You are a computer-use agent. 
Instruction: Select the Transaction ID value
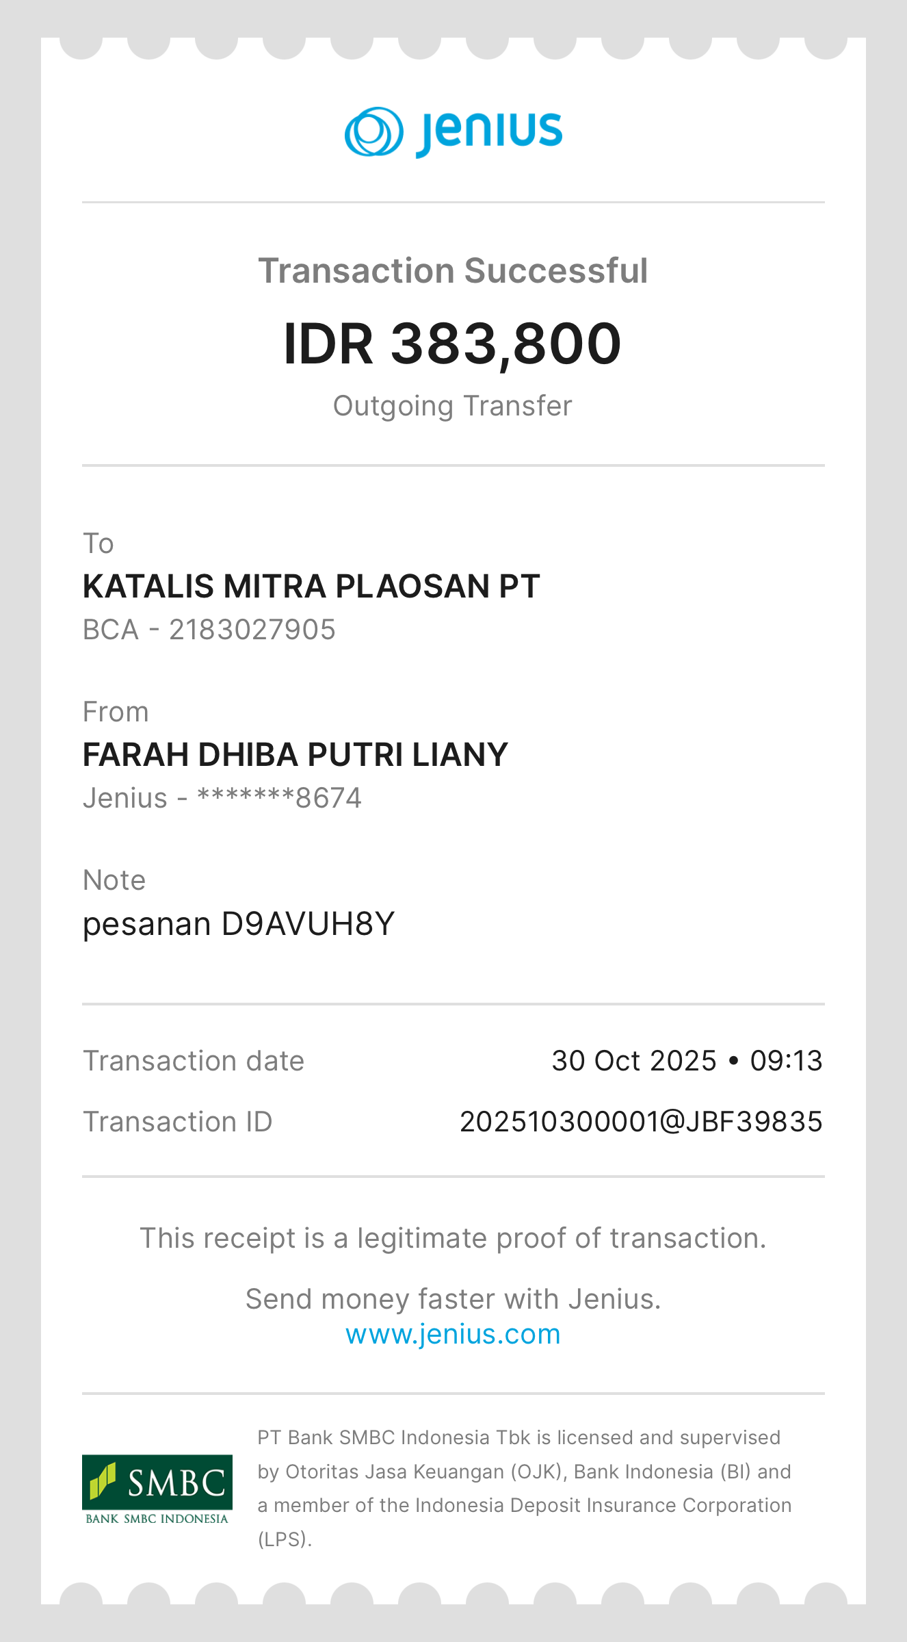click(641, 1122)
